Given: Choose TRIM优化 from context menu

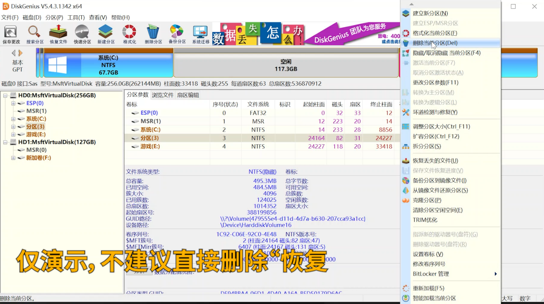Looking at the screenshot, I should tap(450, 220).
